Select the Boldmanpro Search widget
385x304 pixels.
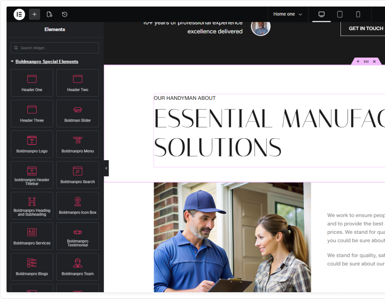[78, 175]
